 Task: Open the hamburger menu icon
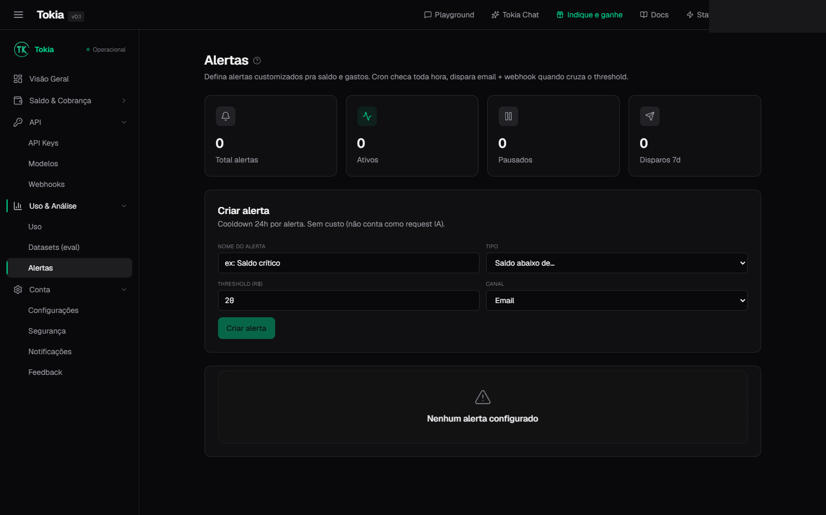(18, 15)
